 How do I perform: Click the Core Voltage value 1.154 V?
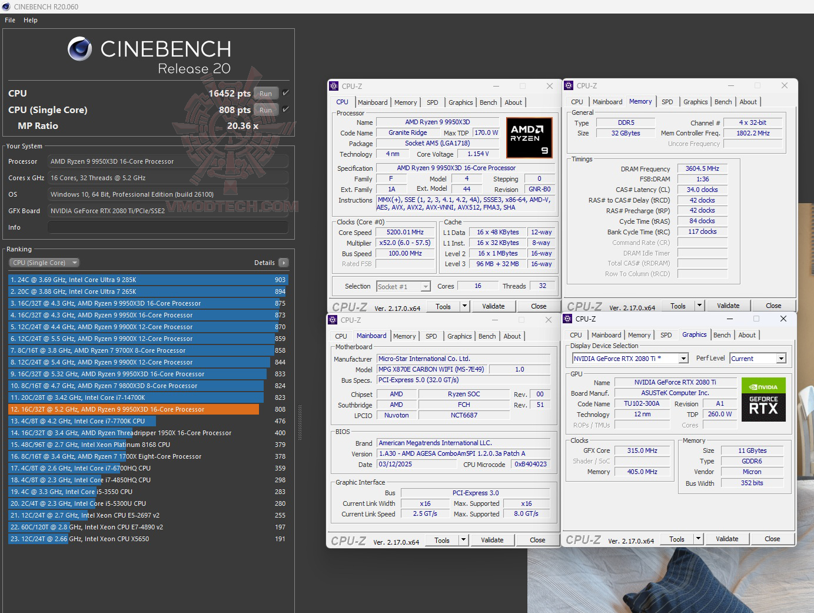click(479, 154)
